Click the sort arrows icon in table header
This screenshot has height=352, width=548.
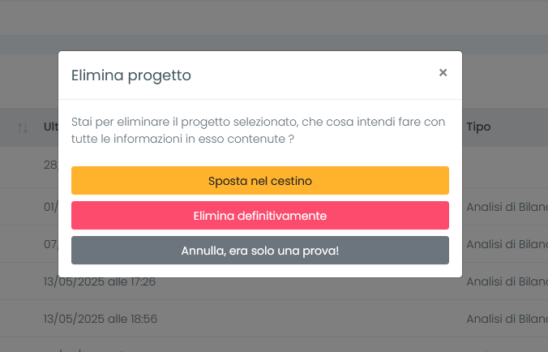click(x=23, y=127)
